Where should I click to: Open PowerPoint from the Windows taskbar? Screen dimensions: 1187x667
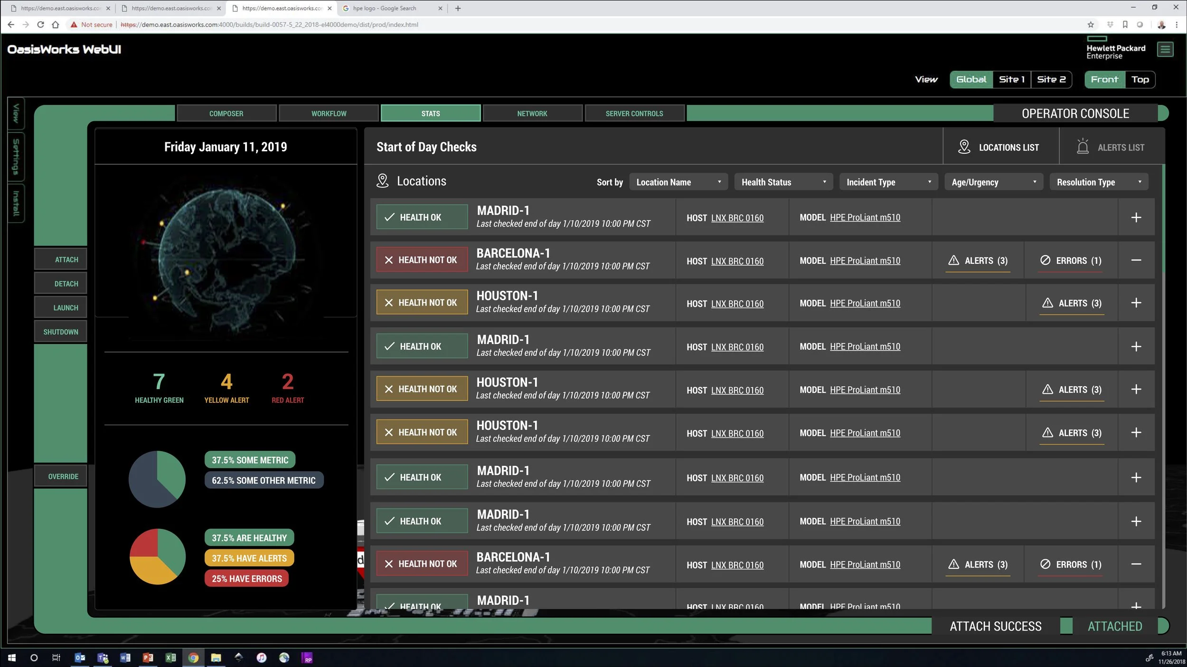(x=148, y=658)
